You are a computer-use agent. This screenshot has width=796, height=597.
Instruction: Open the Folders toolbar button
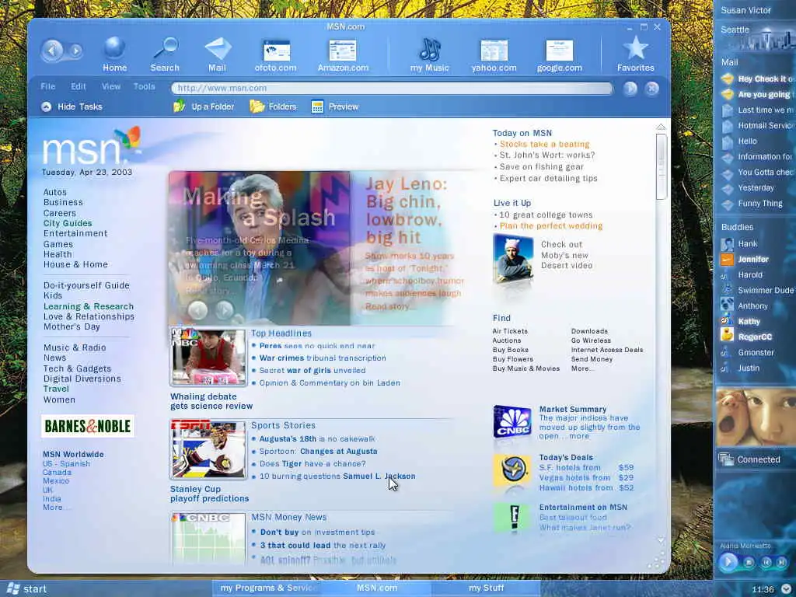[x=273, y=106]
